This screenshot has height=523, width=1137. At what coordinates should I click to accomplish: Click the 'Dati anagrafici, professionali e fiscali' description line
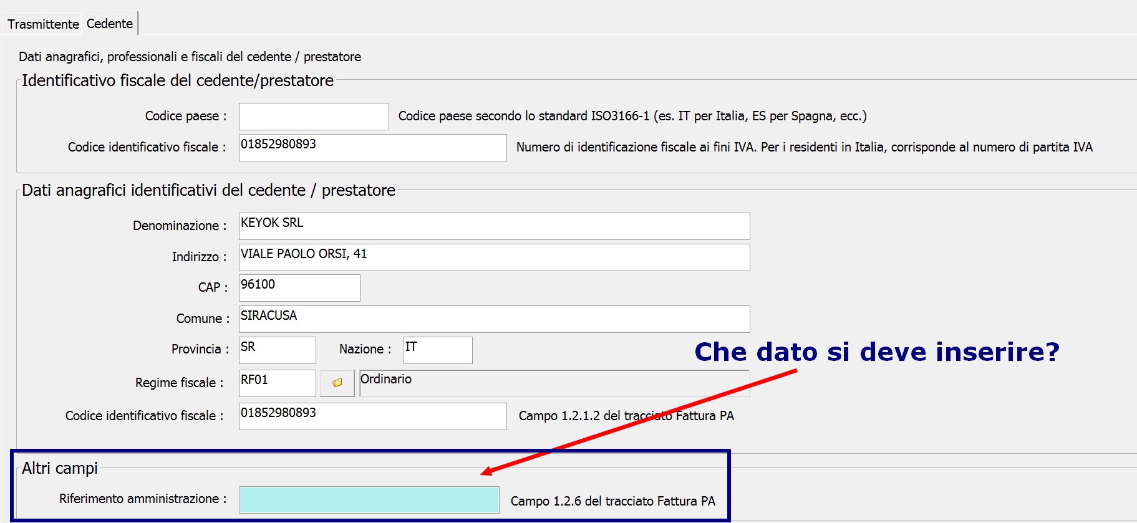[190, 57]
